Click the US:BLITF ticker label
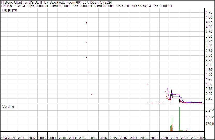The width and height of the screenshot is (215, 140). (x=10, y=11)
